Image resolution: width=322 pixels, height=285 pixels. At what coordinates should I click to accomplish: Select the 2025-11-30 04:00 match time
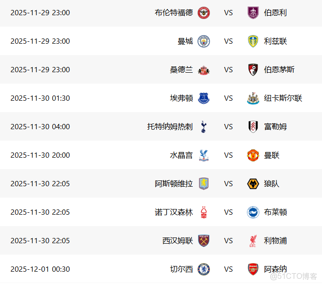tap(40, 127)
